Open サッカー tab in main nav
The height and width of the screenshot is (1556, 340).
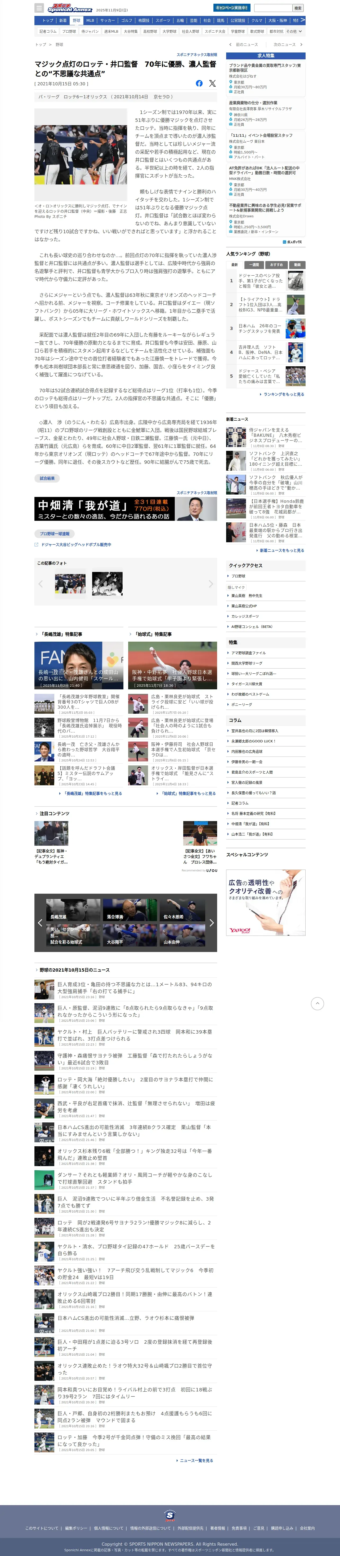(x=108, y=20)
